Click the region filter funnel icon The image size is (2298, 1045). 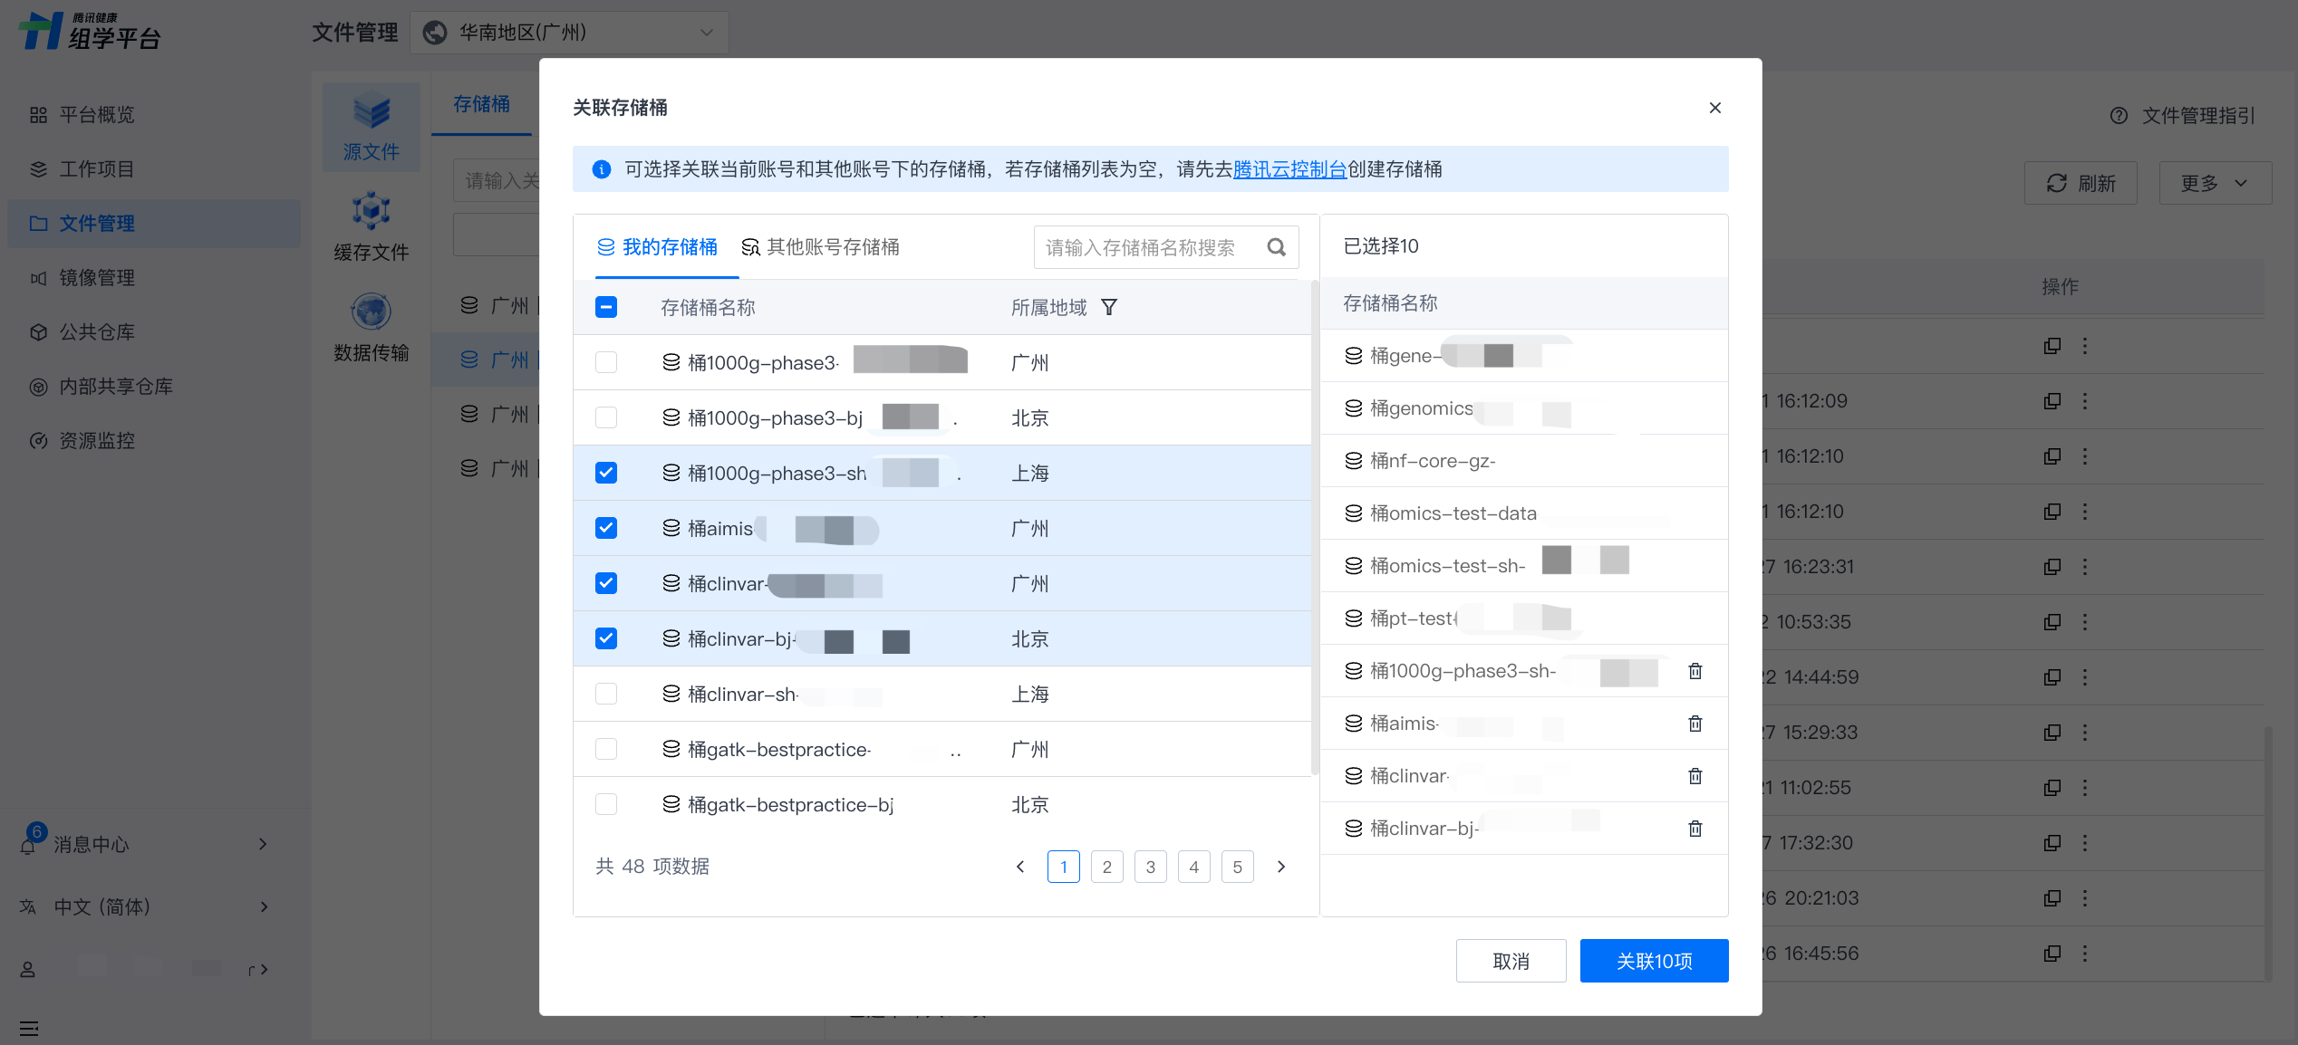coord(1108,308)
